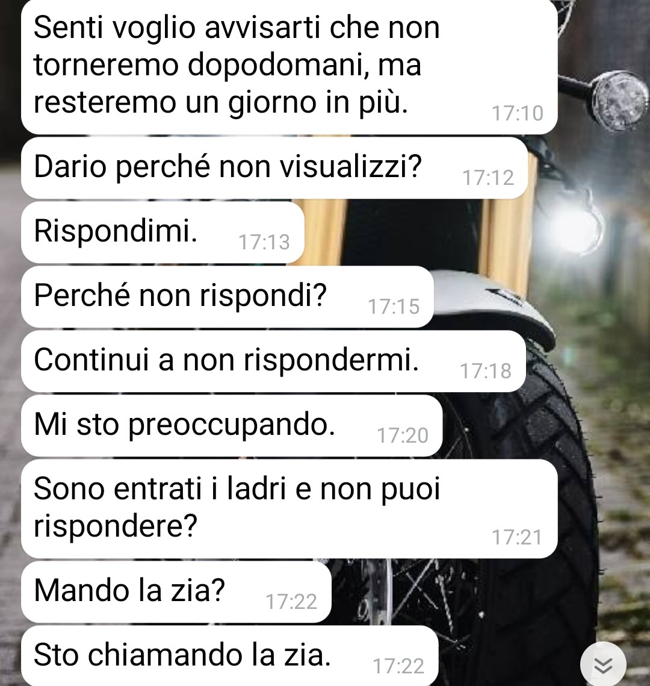Tap the "Rispondimi." message bubble
650x686 pixels.
(162, 232)
